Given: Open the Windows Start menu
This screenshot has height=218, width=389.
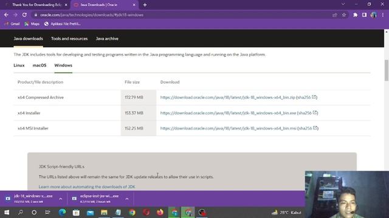Looking at the screenshot, I should tap(7, 213).
